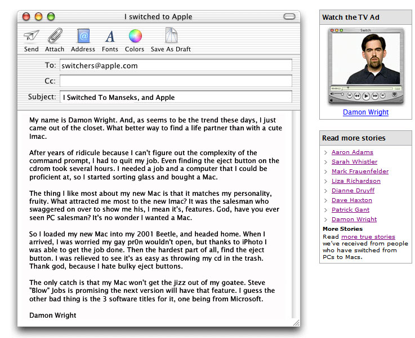Open Damon Wright link in stories list

pos(354,219)
